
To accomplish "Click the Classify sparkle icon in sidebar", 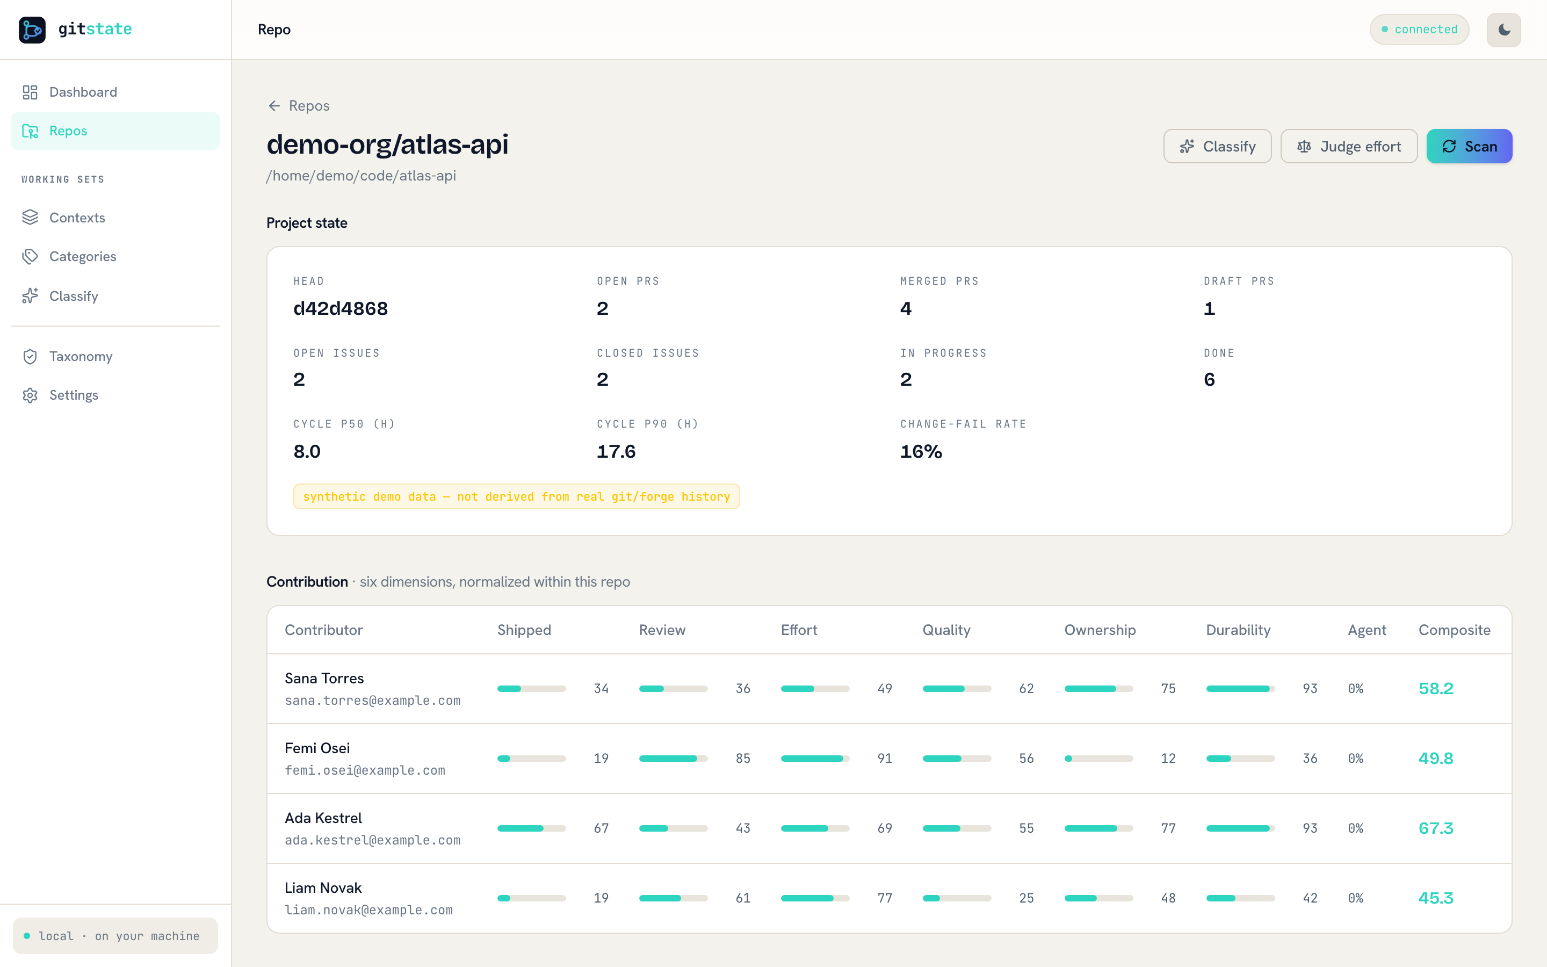I will point(30,295).
